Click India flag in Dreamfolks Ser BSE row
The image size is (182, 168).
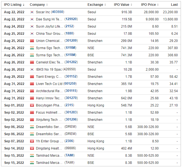click(32, 134)
